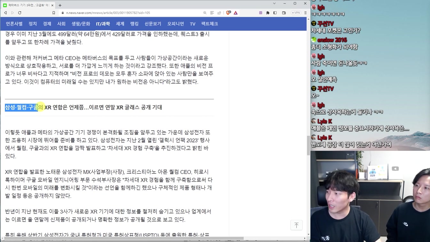Enable reader mode from address bar icon
Screen dimensions: 430x242
[212, 13]
